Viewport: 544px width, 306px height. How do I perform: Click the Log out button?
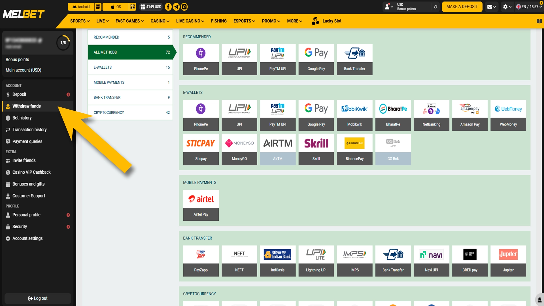(x=38, y=298)
